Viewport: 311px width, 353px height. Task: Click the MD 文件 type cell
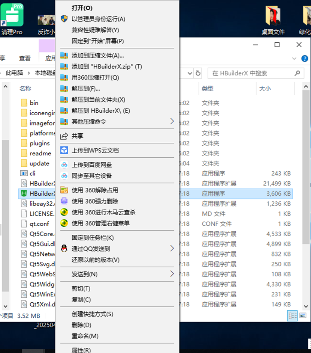[x=214, y=214]
